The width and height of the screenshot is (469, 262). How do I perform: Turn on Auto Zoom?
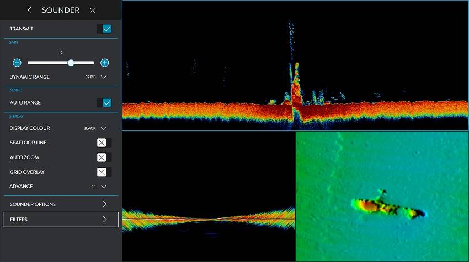tap(102, 157)
